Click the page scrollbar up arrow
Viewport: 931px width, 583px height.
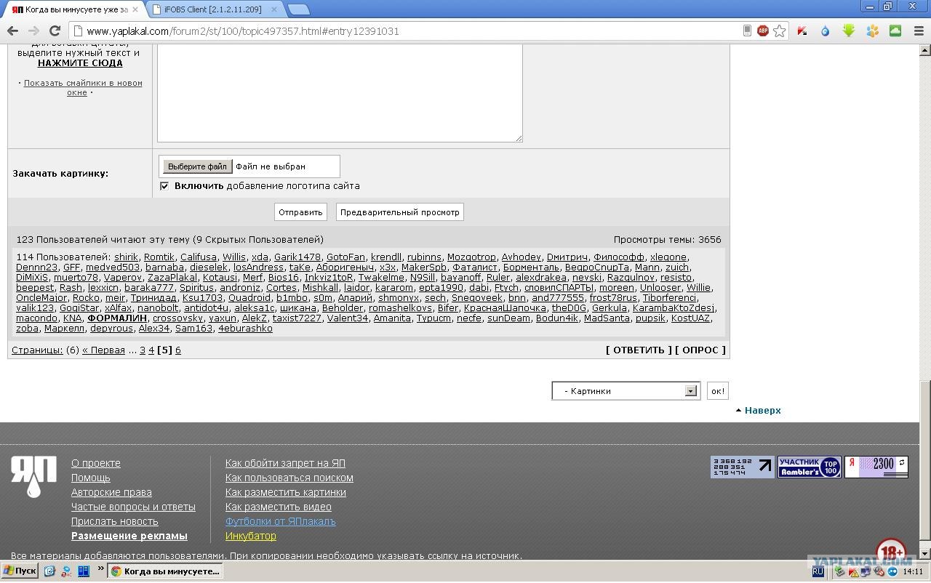point(925,50)
